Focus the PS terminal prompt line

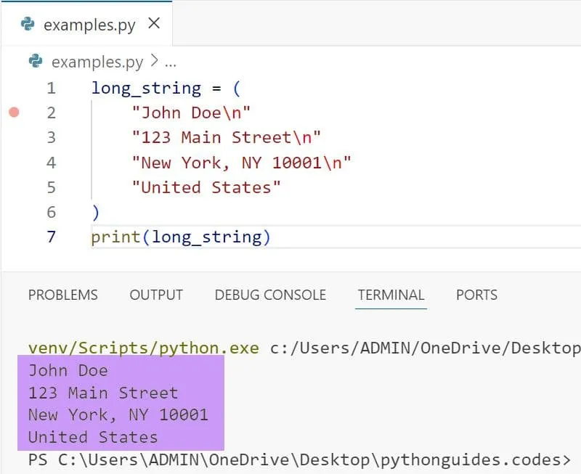[299, 459]
